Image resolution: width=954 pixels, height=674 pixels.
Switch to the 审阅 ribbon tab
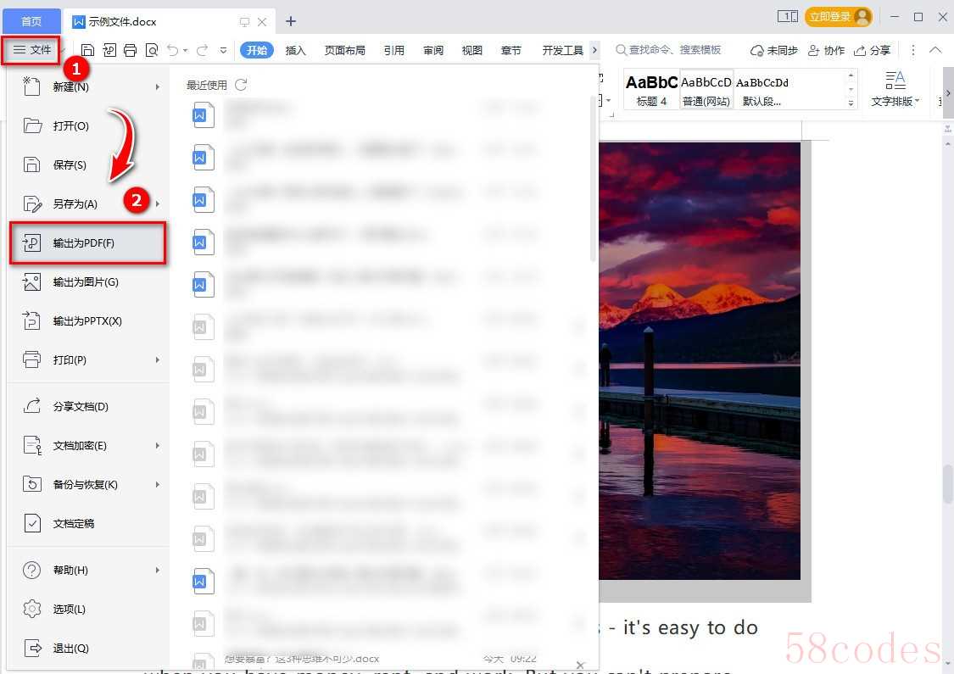pyautogui.click(x=433, y=50)
